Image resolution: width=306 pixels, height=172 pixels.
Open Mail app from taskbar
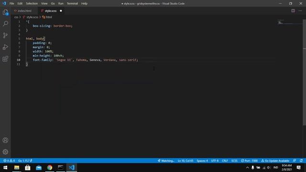(39, 168)
